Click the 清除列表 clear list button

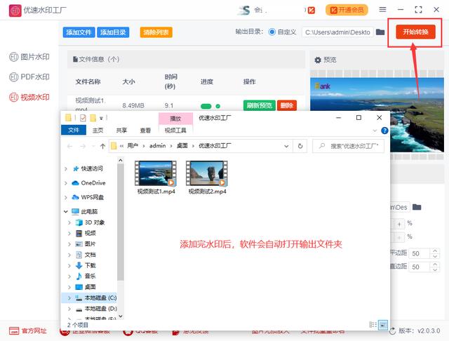click(x=156, y=32)
